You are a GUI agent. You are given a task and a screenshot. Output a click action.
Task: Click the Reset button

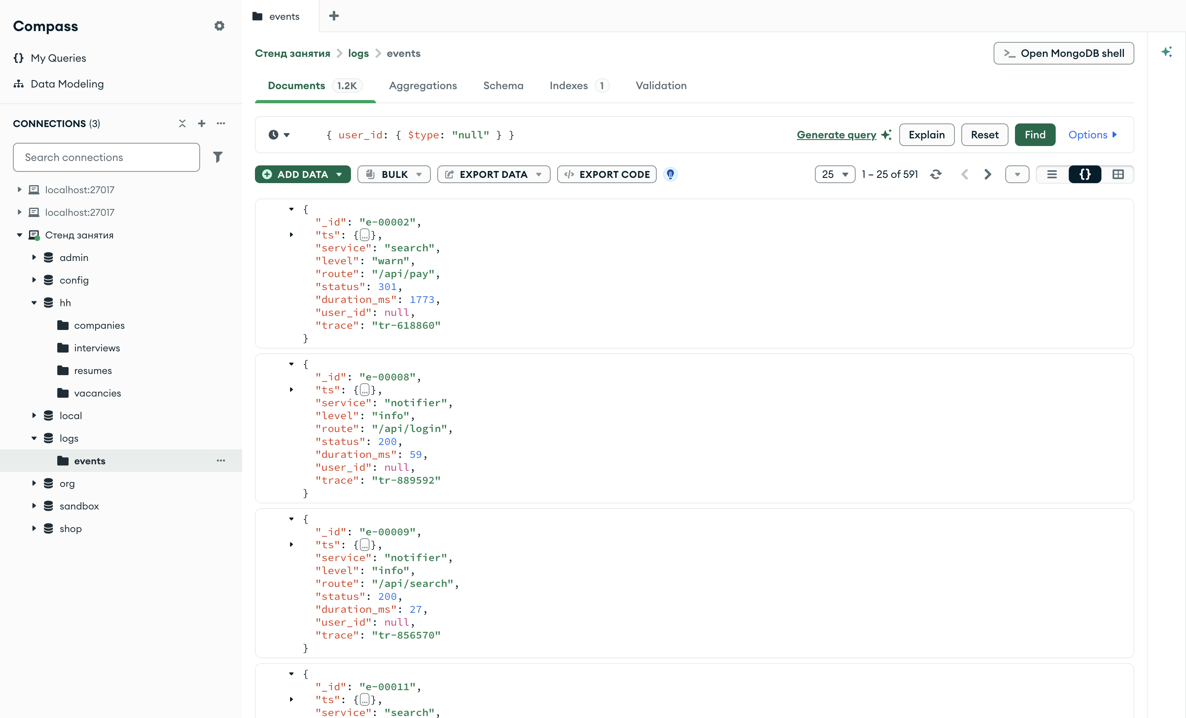tap(984, 135)
